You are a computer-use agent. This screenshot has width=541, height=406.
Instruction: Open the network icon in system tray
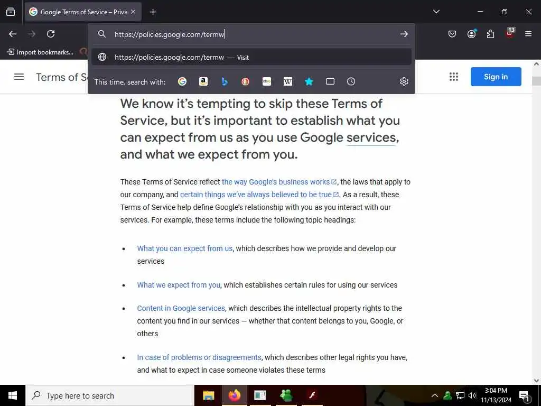pos(460,395)
